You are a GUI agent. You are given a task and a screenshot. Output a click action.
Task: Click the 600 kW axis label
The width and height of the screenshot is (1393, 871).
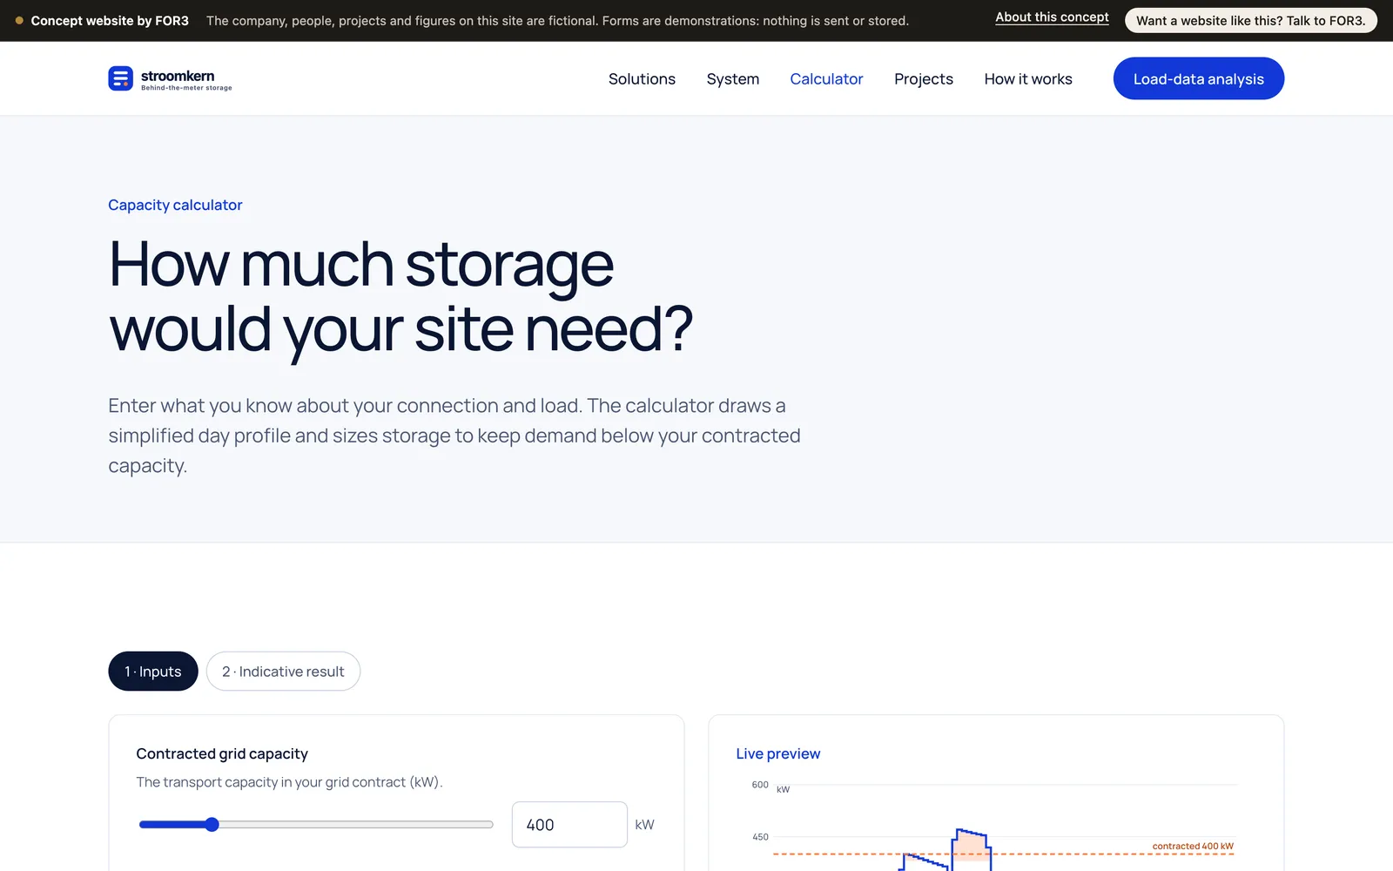pyautogui.click(x=760, y=785)
